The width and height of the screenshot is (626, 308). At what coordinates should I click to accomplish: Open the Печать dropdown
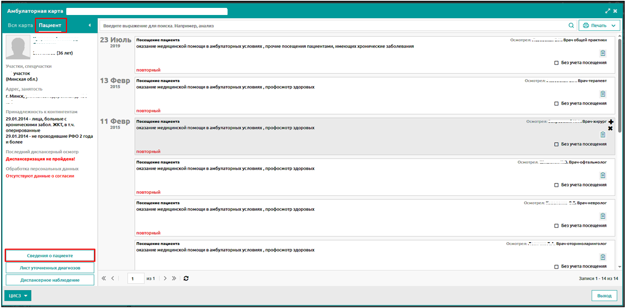(599, 26)
